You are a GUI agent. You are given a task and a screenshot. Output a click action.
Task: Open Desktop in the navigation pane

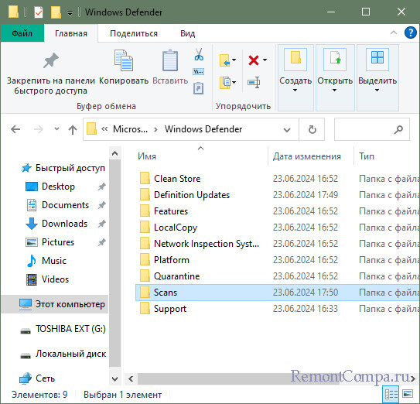[58, 187]
